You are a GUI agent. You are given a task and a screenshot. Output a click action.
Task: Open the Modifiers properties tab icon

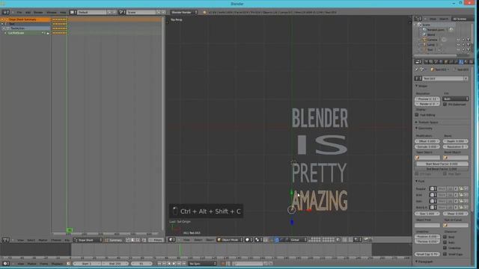point(456,62)
